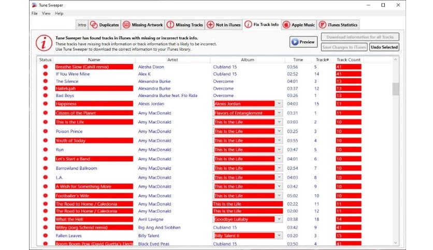Image resolution: width=433 pixels, height=250 pixels.
Task: Open album dropdown for Let's Start a Band
Action: pos(279,159)
